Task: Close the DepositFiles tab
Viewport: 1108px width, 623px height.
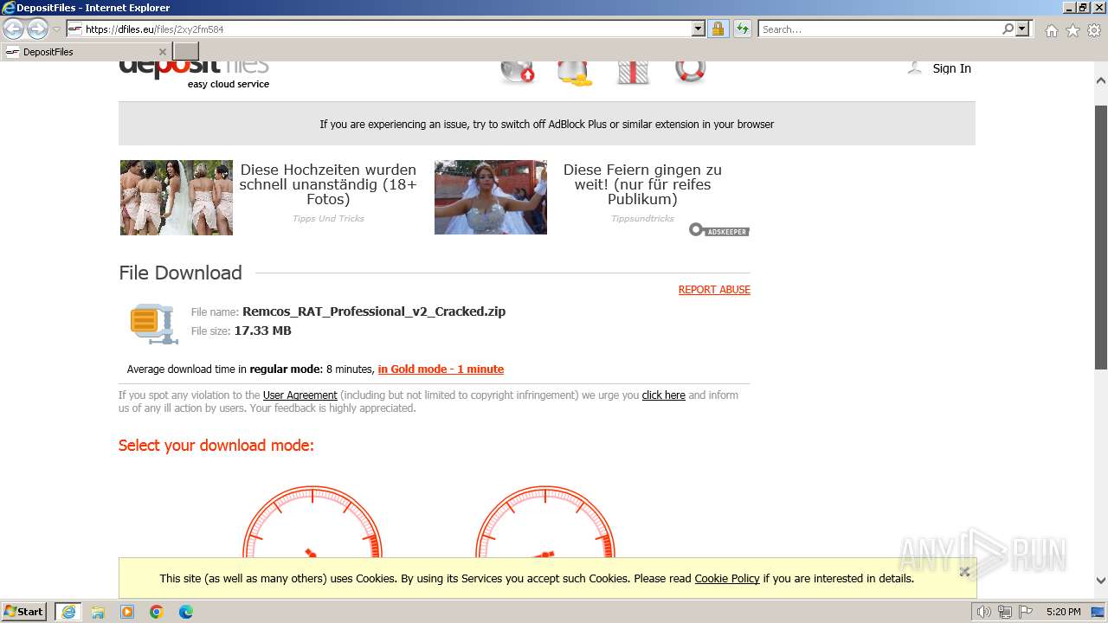Action: coord(162,52)
